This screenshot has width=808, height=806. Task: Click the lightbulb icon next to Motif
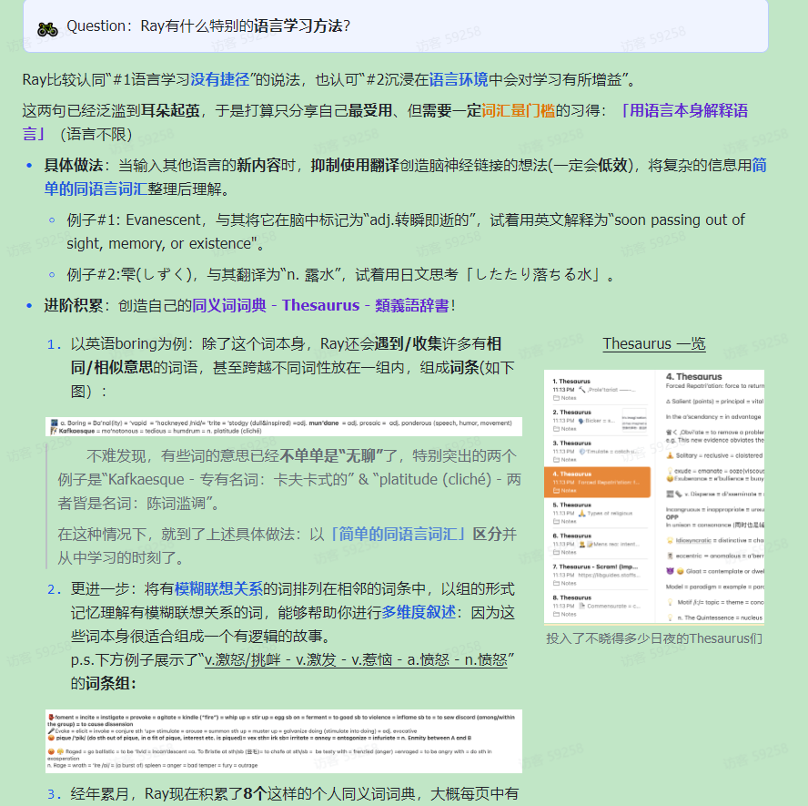coord(671,602)
